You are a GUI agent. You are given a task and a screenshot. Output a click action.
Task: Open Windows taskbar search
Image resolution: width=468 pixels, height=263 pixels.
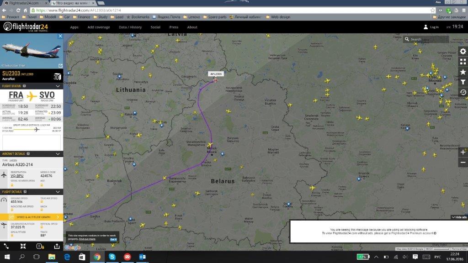pos(22,257)
